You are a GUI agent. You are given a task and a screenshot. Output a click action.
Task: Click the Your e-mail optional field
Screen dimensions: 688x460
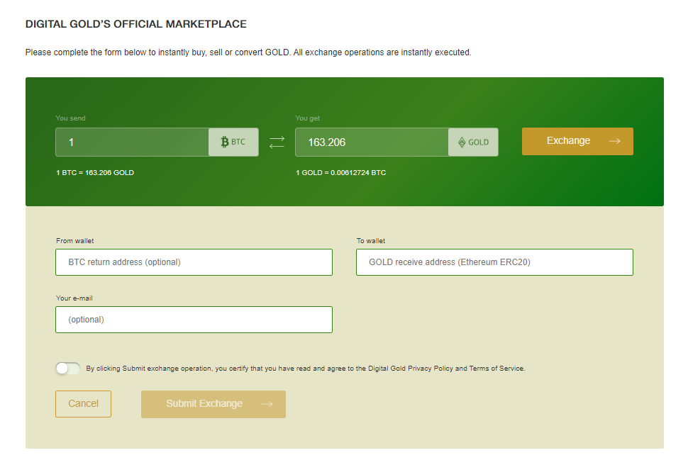pos(194,320)
